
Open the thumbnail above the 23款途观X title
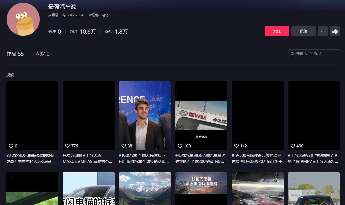tap(32, 116)
